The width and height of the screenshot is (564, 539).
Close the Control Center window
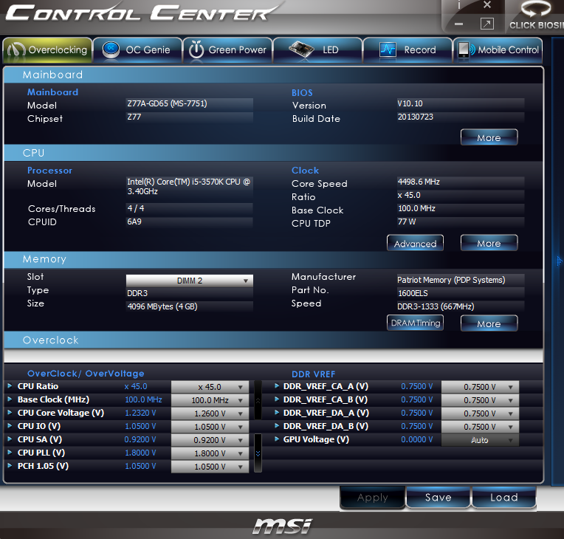coord(487,4)
